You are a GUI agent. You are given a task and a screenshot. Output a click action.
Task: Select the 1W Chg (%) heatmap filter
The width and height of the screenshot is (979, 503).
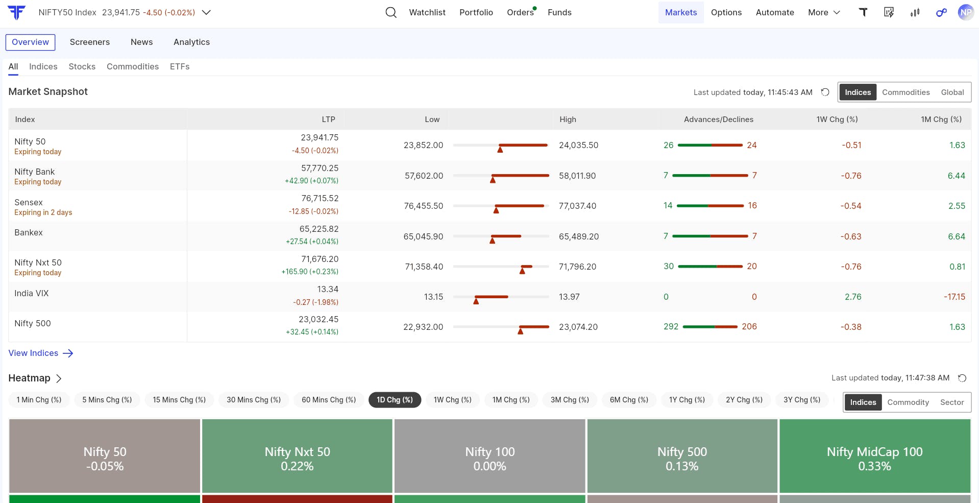point(452,400)
